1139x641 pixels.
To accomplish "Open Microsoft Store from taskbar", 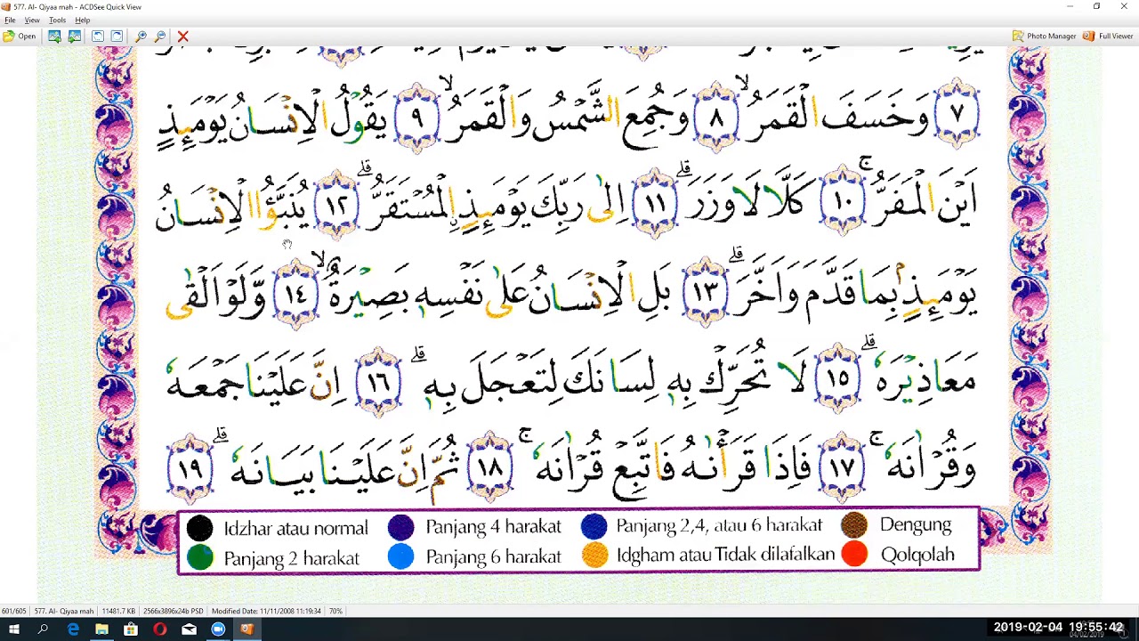I will pos(131,629).
